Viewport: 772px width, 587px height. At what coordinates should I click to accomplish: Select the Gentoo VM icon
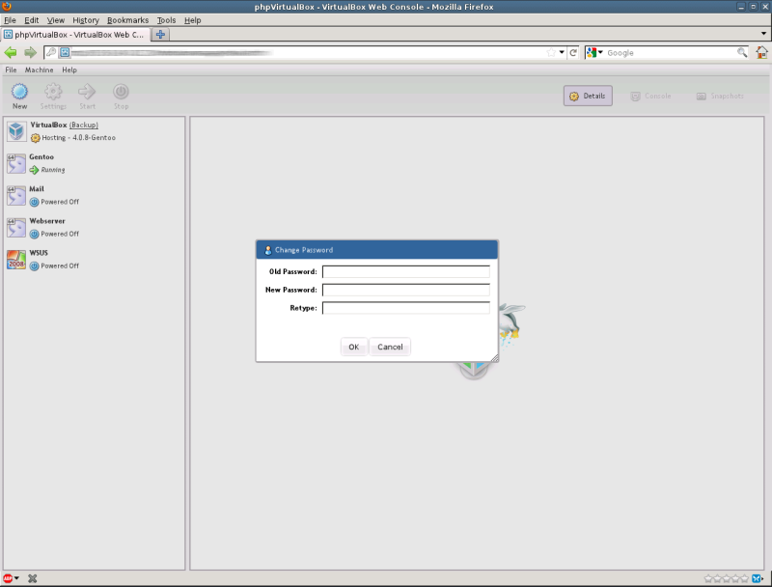click(16, 163)
